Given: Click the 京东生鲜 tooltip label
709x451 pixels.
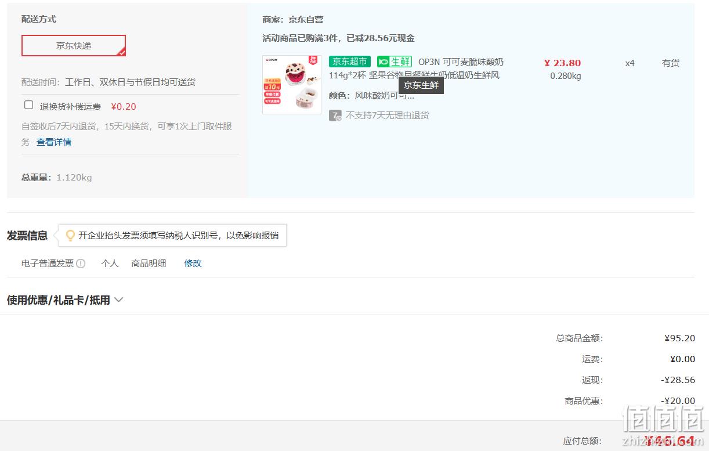Looking at the screenshot, I should coord(421,85).
